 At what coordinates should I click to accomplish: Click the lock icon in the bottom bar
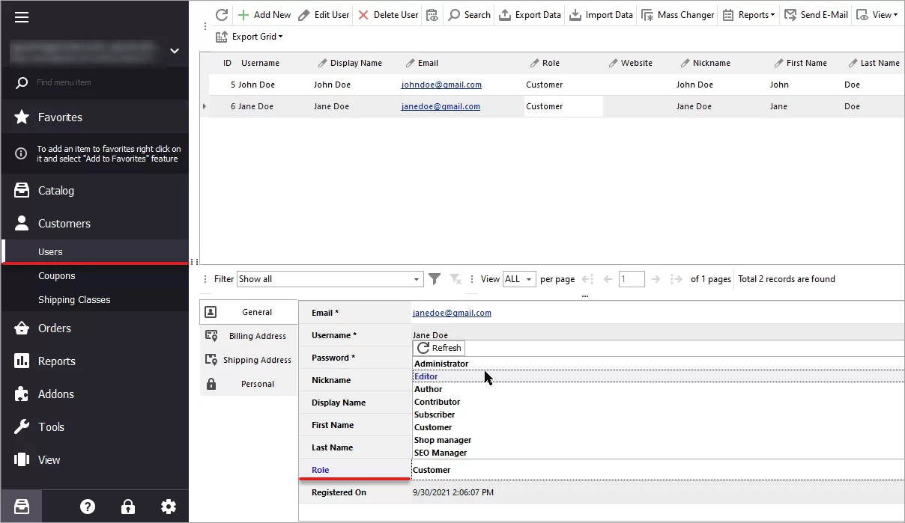click(x=128, y=507)
